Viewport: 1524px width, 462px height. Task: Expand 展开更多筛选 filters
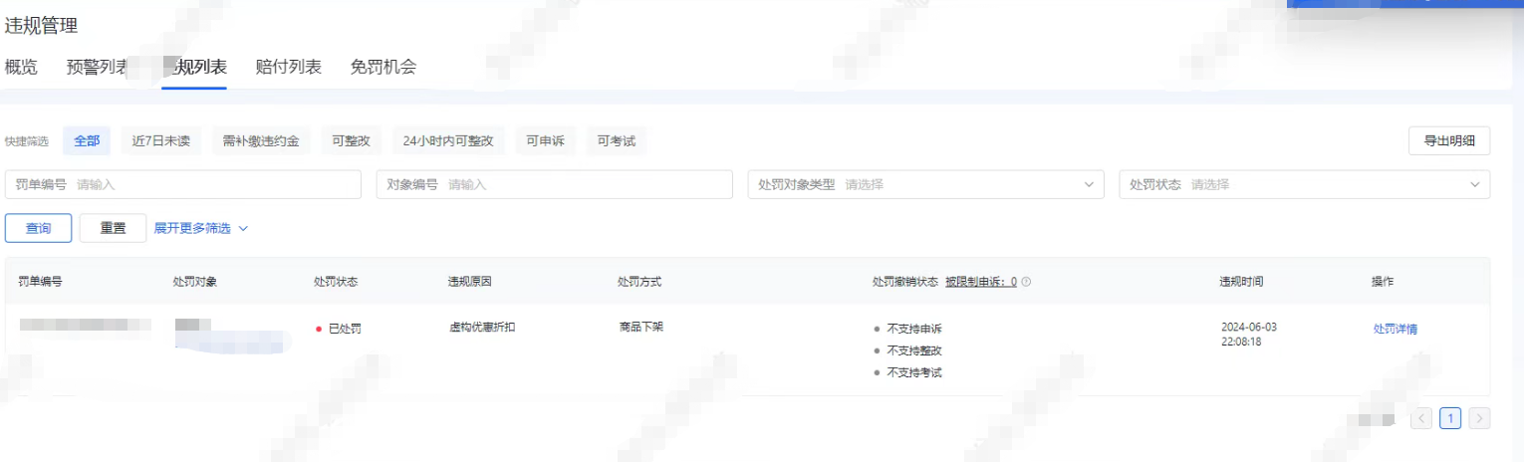coord(200,228)
